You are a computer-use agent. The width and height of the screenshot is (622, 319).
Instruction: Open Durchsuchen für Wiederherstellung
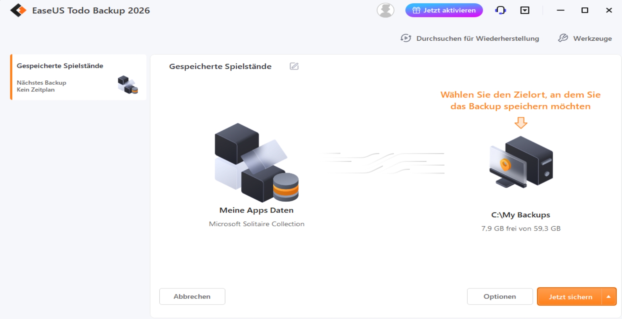pos(470,38)
